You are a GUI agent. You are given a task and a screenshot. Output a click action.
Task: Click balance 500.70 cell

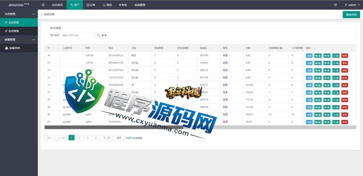tap(249, 115)
